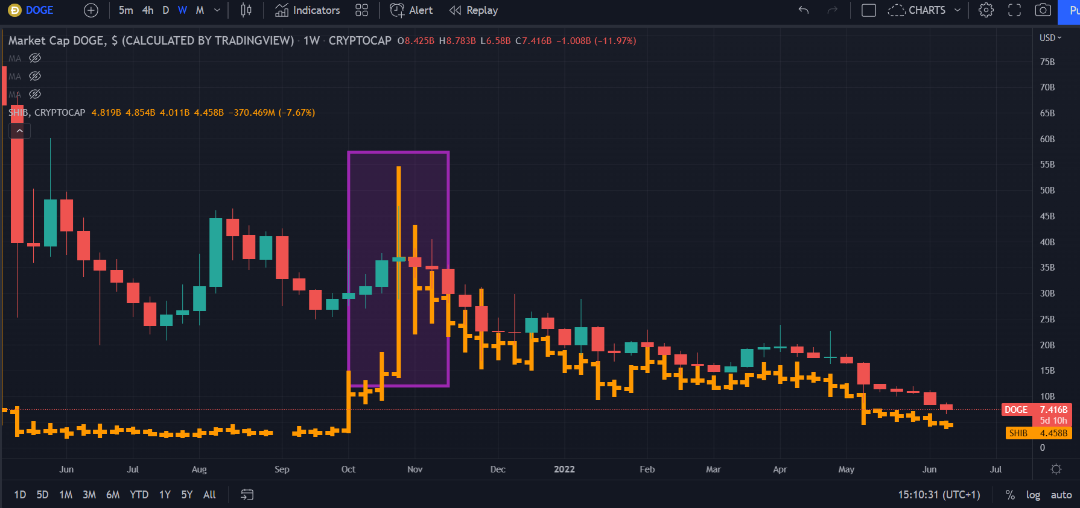Open the CHARTS cloud layout menu
Image resolution: width=1080 pixels, height=508 pixels.
coord(924,10)
